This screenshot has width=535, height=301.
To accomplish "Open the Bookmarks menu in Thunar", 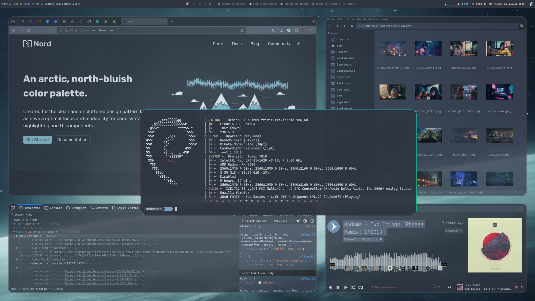I will coord(371,19).
